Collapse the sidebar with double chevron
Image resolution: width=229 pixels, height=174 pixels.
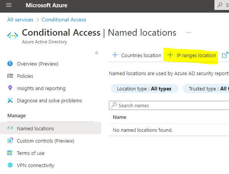click(97, 53)
